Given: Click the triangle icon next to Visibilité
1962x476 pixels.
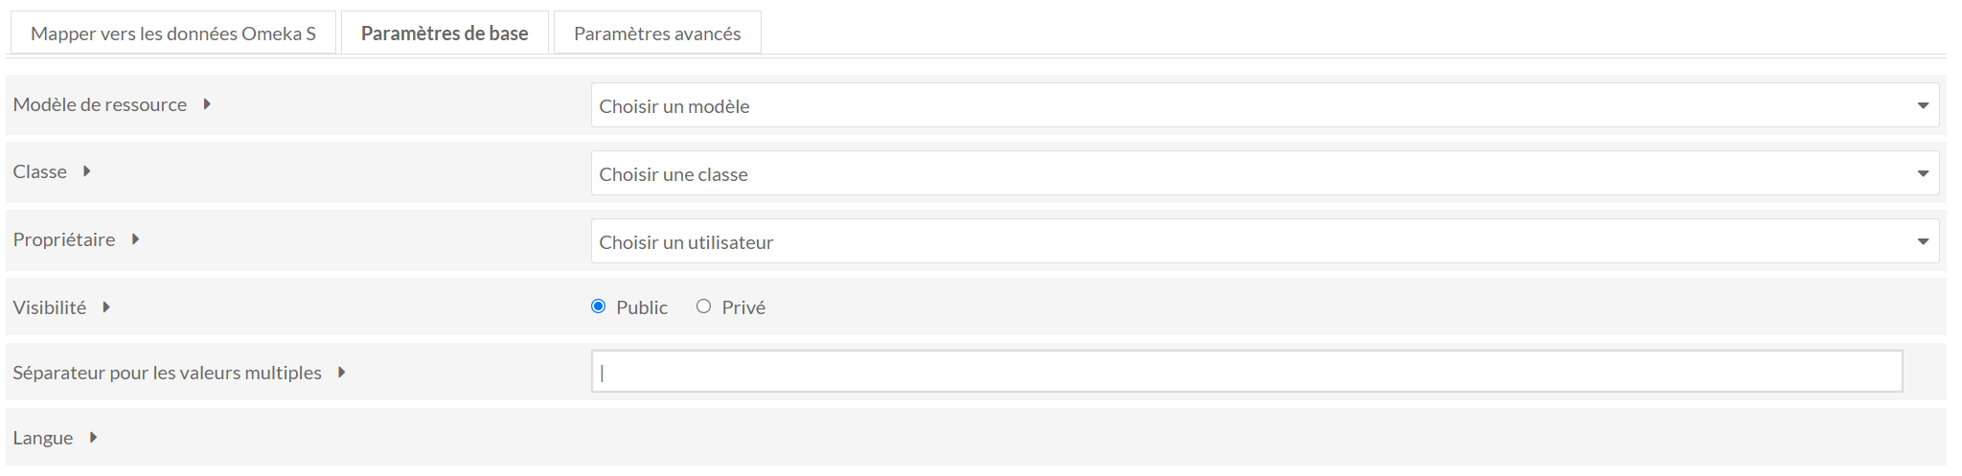Looking at the screenshot, I should tap(106, 307).
